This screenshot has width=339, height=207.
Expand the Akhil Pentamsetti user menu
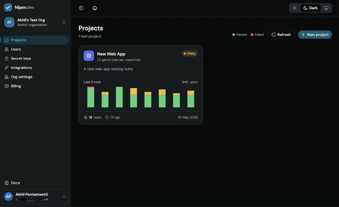[35, 196]
